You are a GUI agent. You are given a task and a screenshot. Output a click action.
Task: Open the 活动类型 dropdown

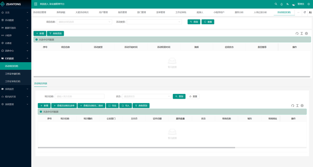pyautogui.click(x=154, y=22)
